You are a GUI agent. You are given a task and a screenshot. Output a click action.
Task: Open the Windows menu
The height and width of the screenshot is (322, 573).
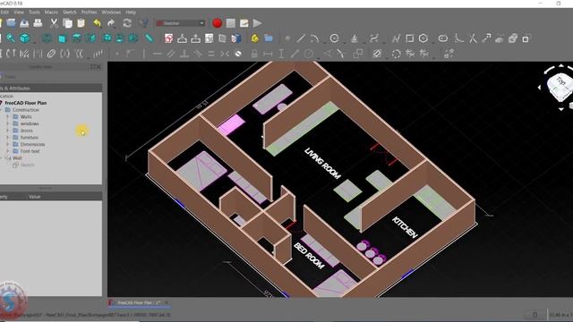tap(111, 12)
